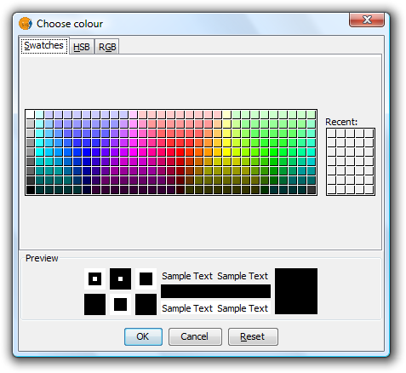Click the large black preview square
The width and height of the screenshot is (406, 373).
point(296,291)
